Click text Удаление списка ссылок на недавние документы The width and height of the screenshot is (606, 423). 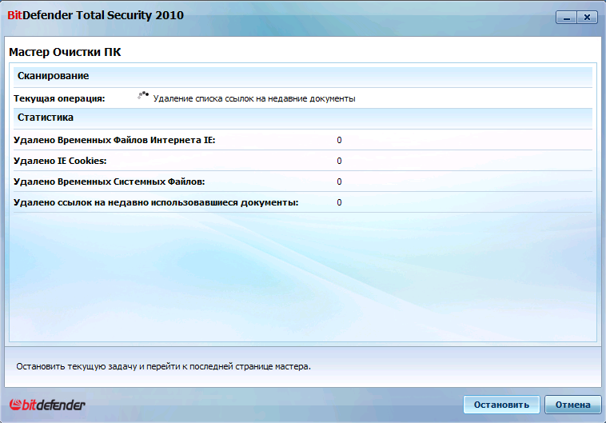[254, 98]
